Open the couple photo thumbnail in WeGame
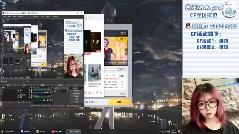This screenshot has height=134, width=239. 94,73
